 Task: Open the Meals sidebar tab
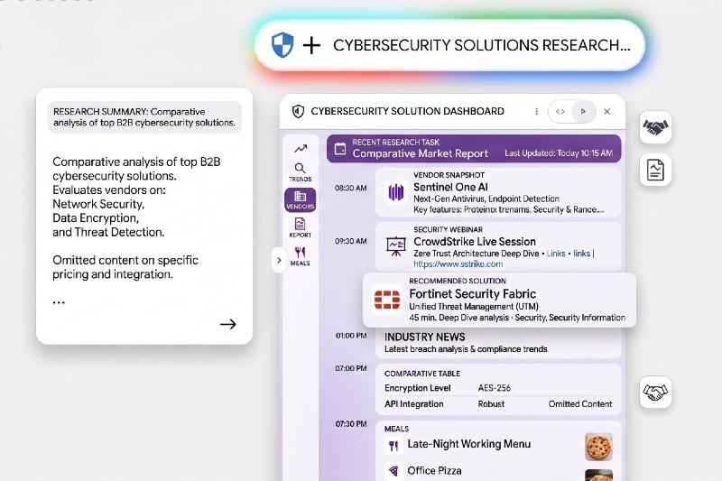pos(301,256)
